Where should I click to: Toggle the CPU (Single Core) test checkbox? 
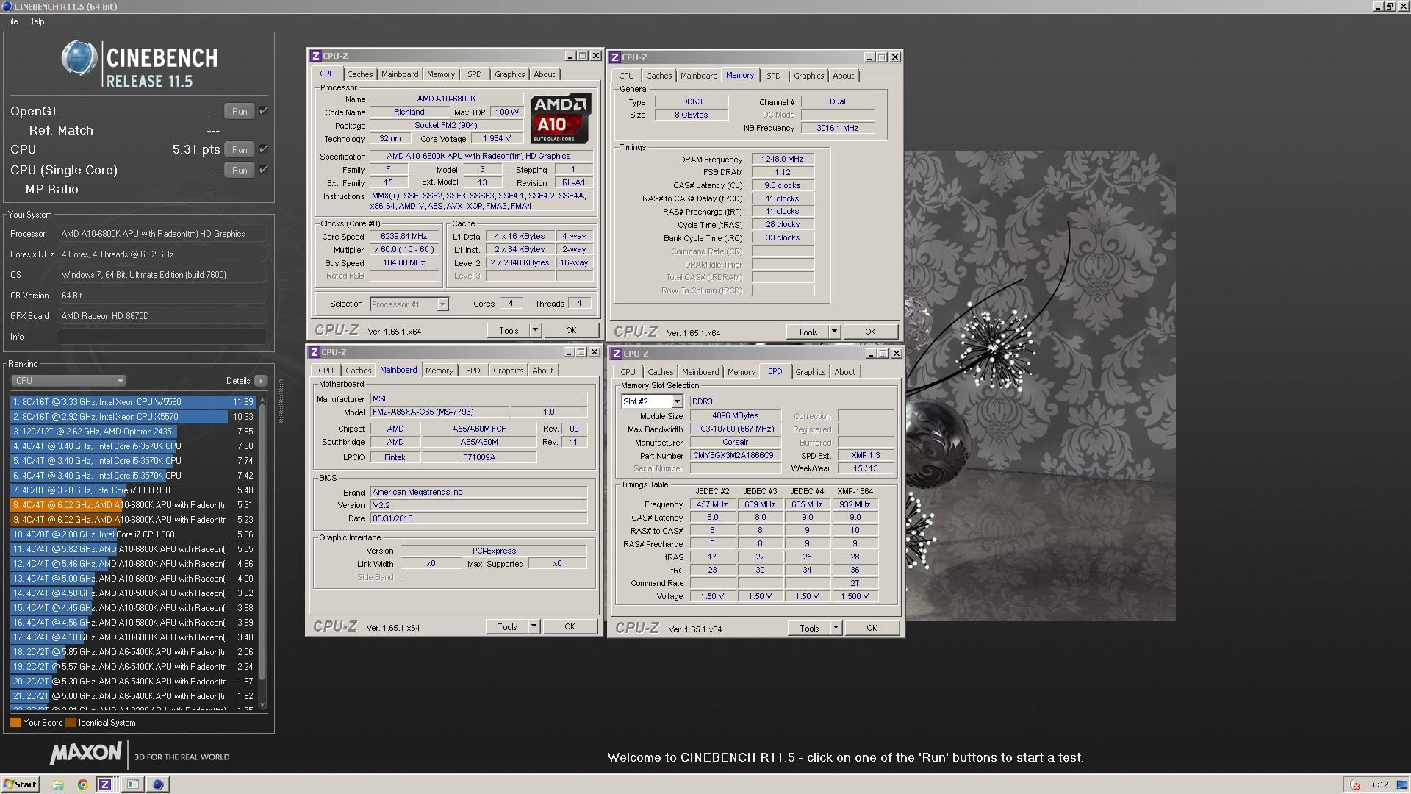[263, 170]
